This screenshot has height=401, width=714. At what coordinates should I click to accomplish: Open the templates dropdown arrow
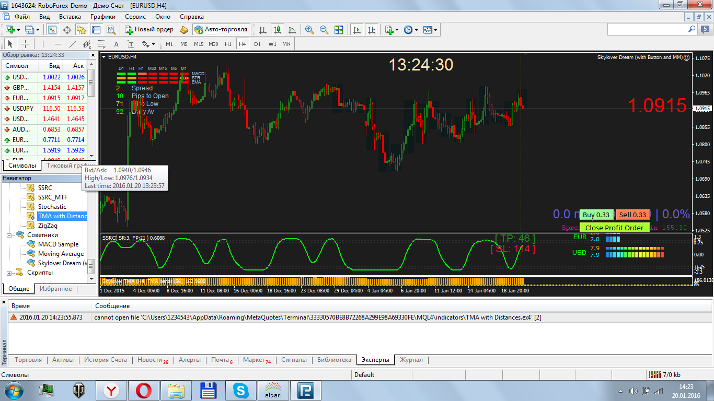pyautogui.click(x=435, y=30)
